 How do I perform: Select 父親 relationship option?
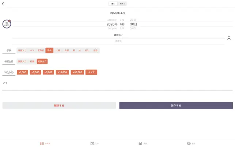tap(58, 50)
